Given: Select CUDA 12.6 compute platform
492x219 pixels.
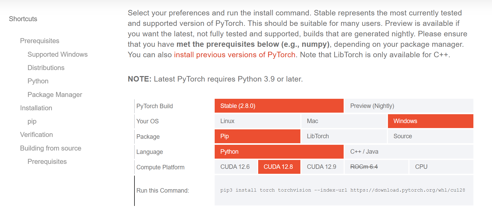Looking at the screenshot, I should click(235, 167).
